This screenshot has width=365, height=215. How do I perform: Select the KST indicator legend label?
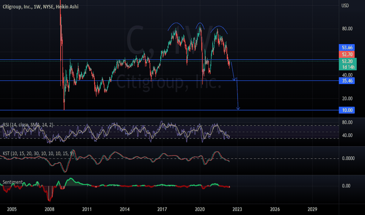tap(38, 153)
